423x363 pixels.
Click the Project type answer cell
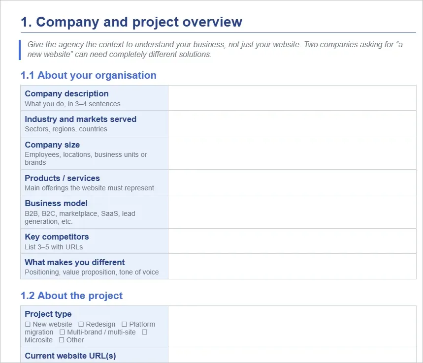(292, 326)
